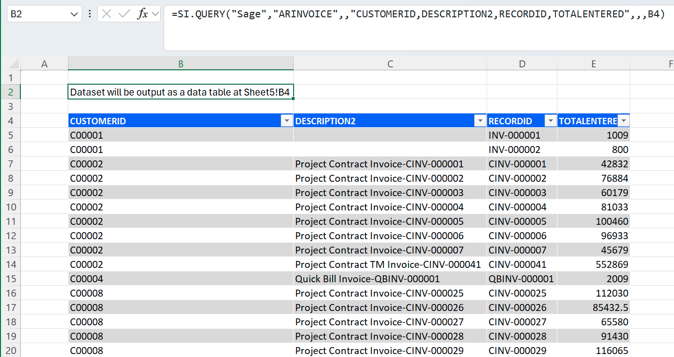Screen dimensions: 674x357
Task: Click the Enter checkmark formula icon
Action: [x=123, y=14]
